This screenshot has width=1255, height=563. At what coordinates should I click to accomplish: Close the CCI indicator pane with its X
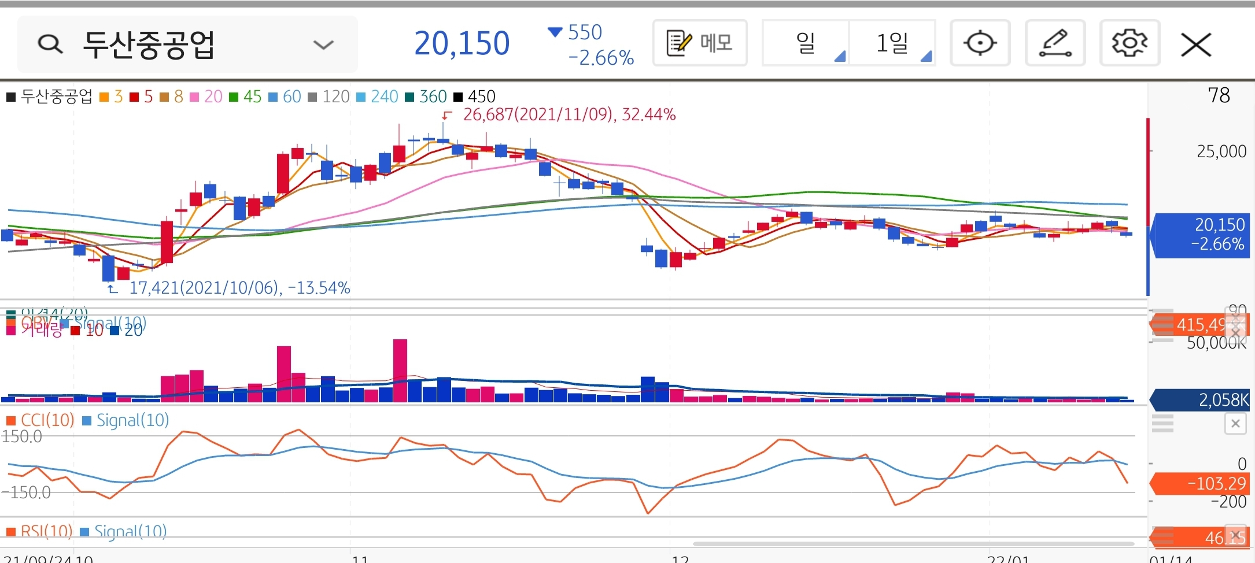(1235, 424)
